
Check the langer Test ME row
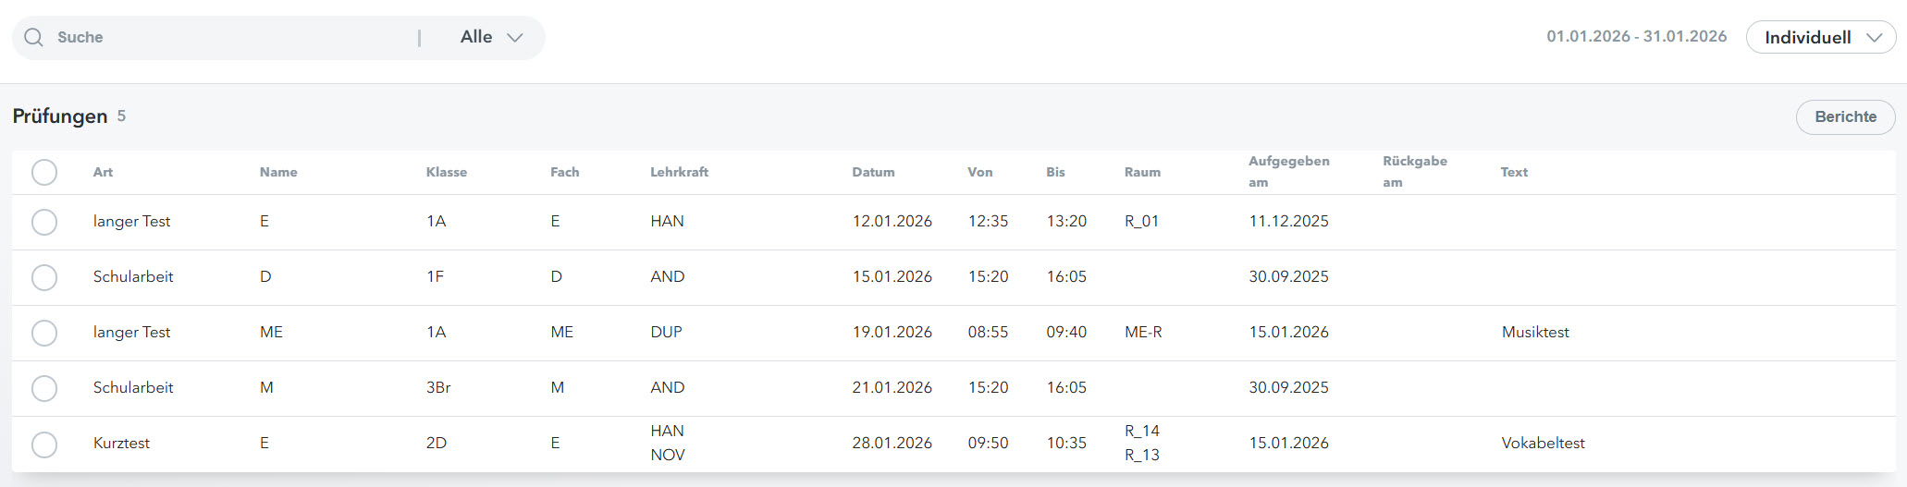[44, 334]
